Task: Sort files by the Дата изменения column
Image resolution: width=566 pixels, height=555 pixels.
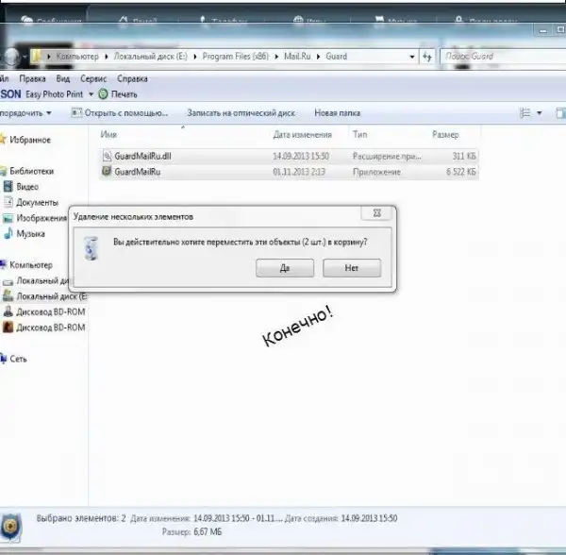Action: 302,135
